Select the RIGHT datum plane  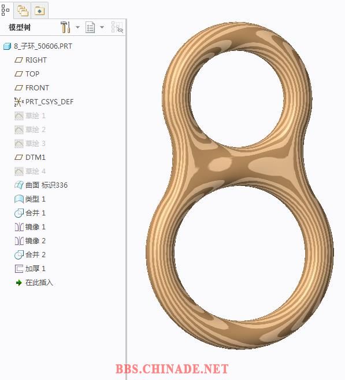[36, 60]
